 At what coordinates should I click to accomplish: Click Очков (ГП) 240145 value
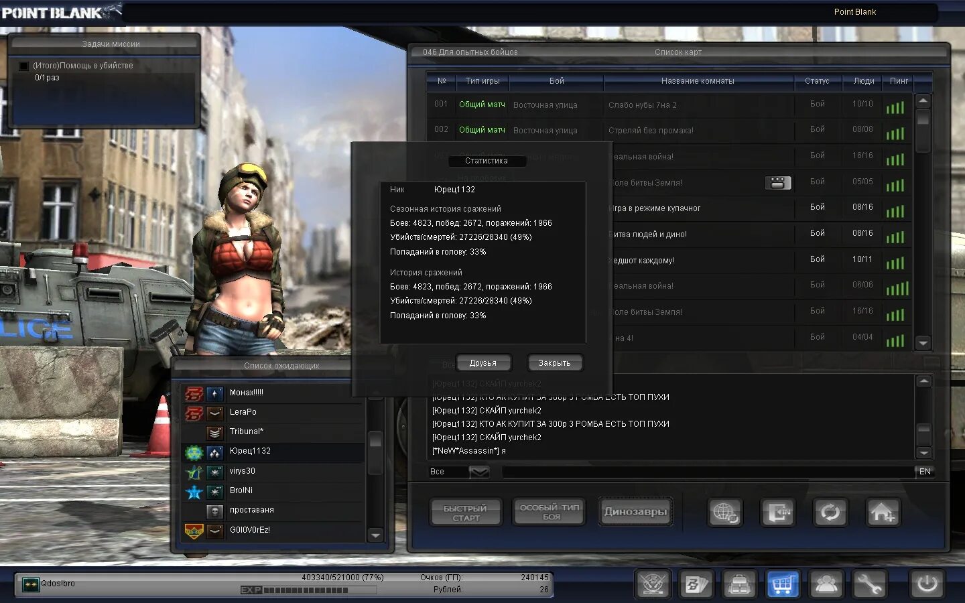tap(534, 578)
